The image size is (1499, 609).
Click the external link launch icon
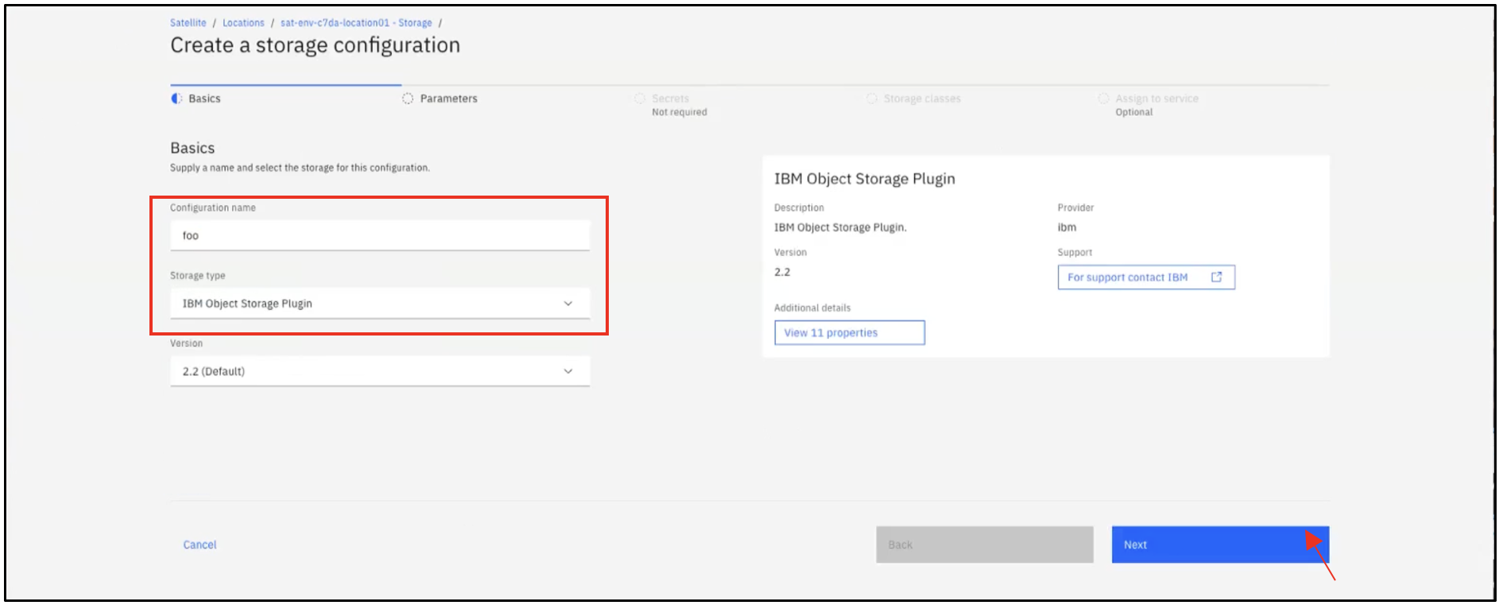click(x=1216, y=277)
